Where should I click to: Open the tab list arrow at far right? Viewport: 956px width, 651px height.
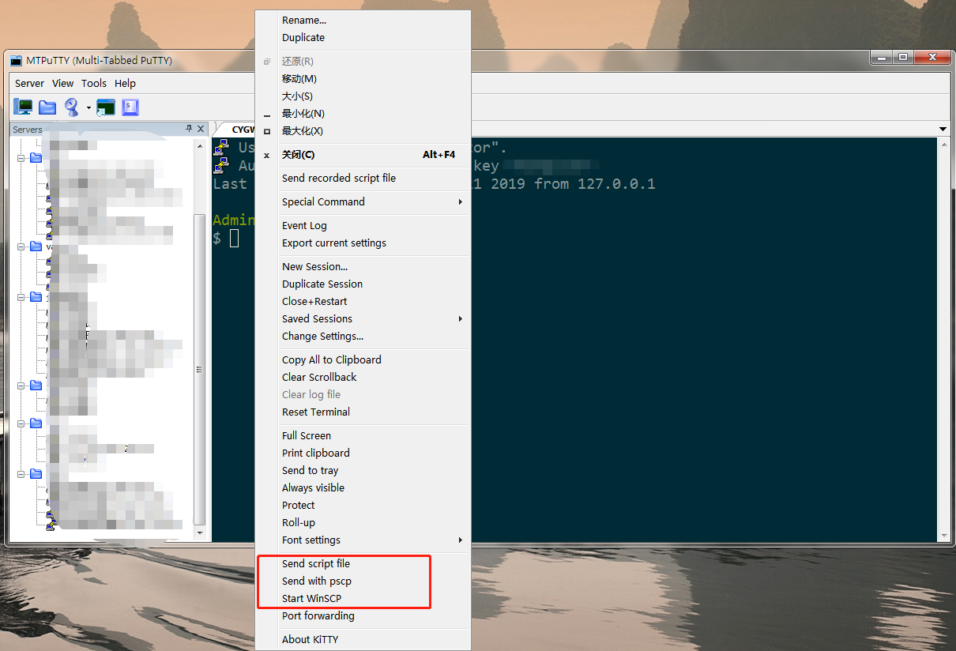(x=943, y=129)
